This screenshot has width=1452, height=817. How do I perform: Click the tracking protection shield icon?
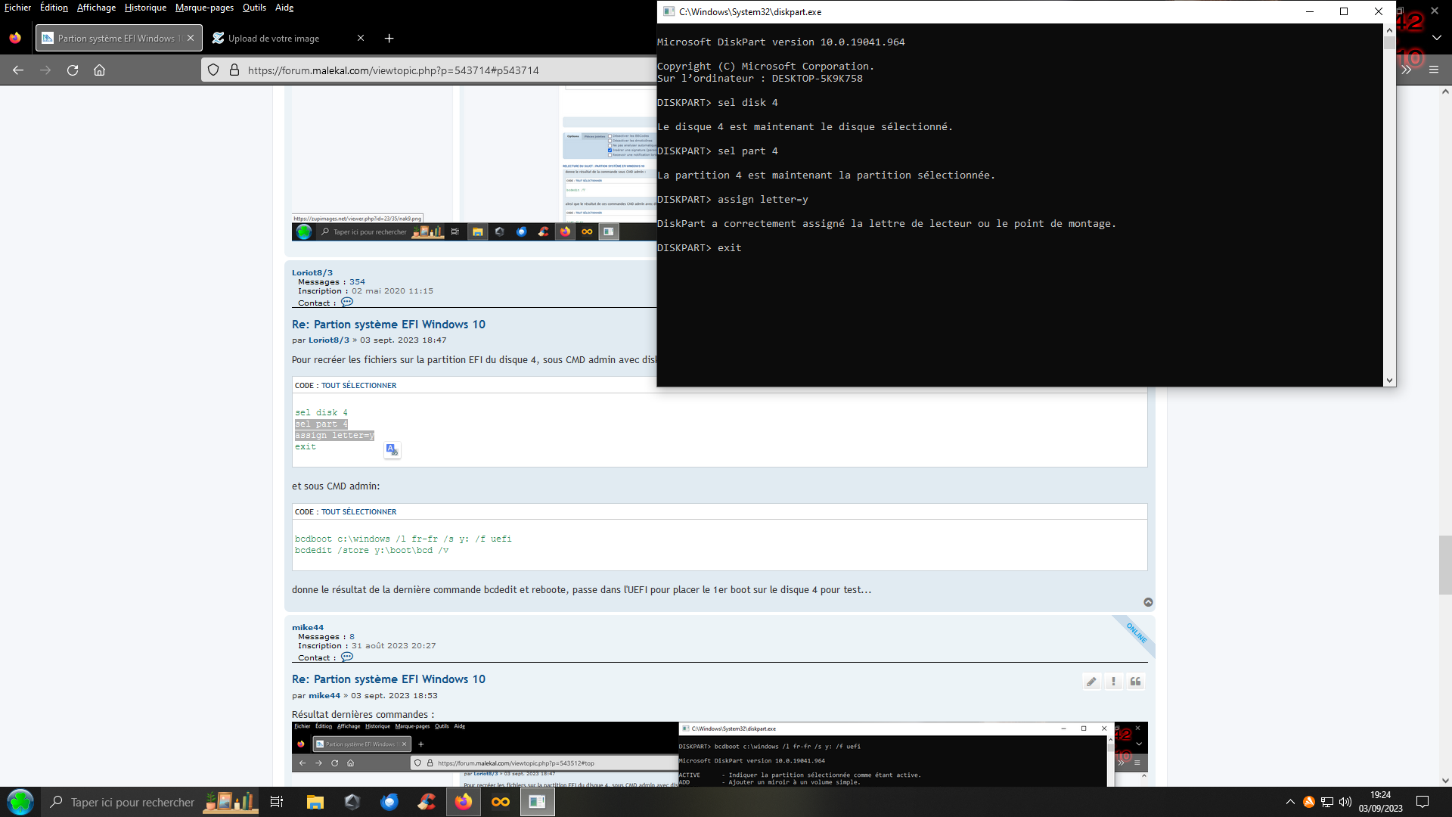point(213,70)
